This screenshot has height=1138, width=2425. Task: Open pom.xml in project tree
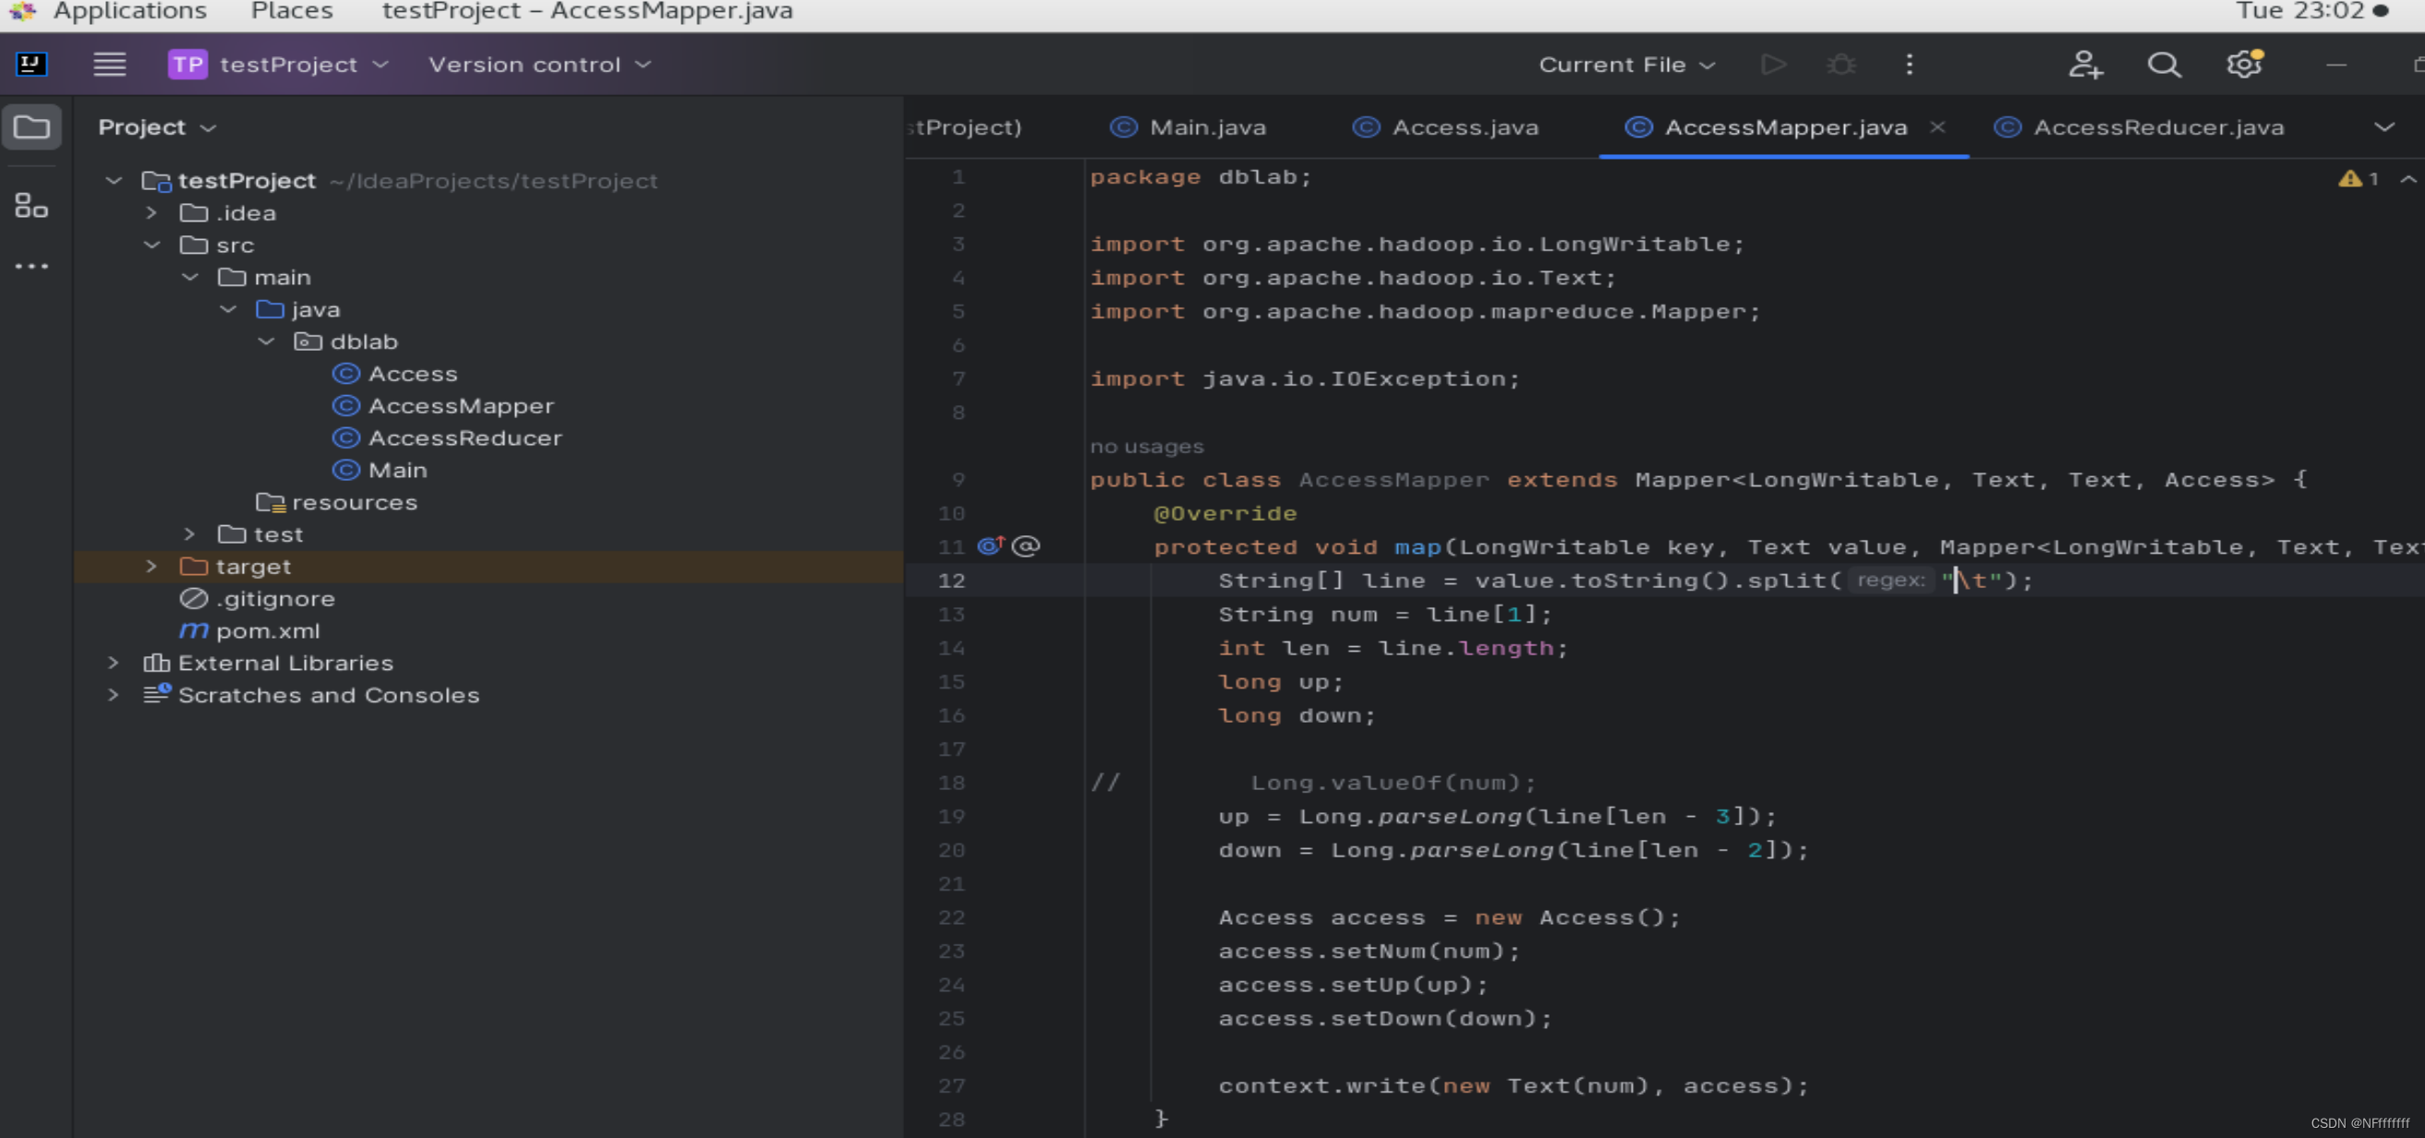pos(250,630)
